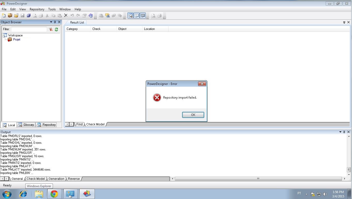The height and width of the screenshot is (199, 352).
Task: Open Result List dropdown arrow menu
Action: point(344,22)
